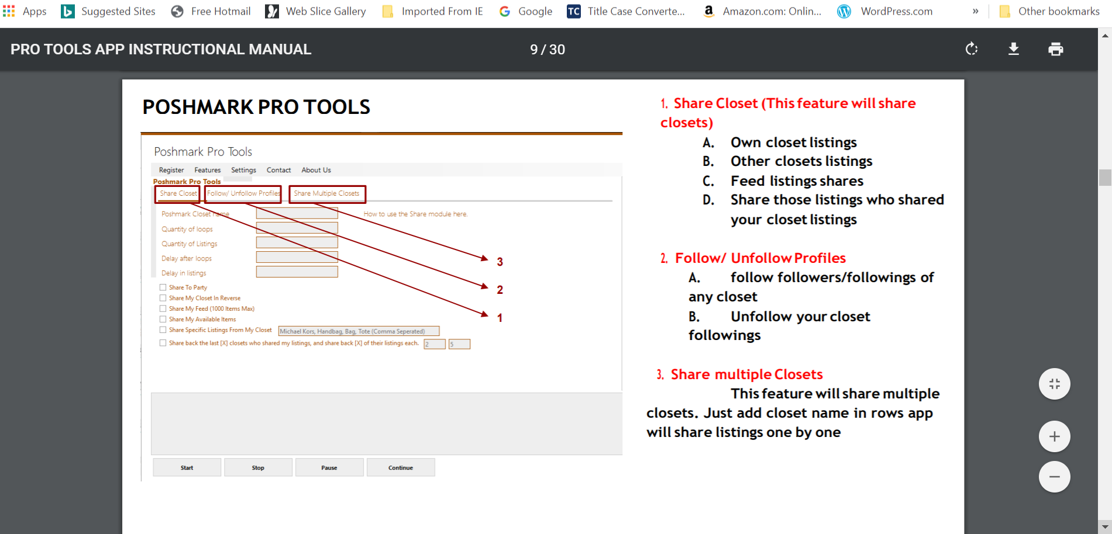Screen dimensions: 1112x534
Task: Click the page number field showing 9
Action: tap(533, 50)
